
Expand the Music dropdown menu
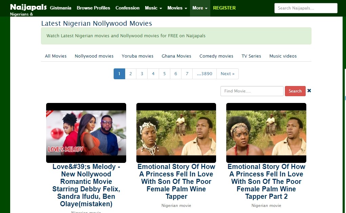(x=153, y=8)
